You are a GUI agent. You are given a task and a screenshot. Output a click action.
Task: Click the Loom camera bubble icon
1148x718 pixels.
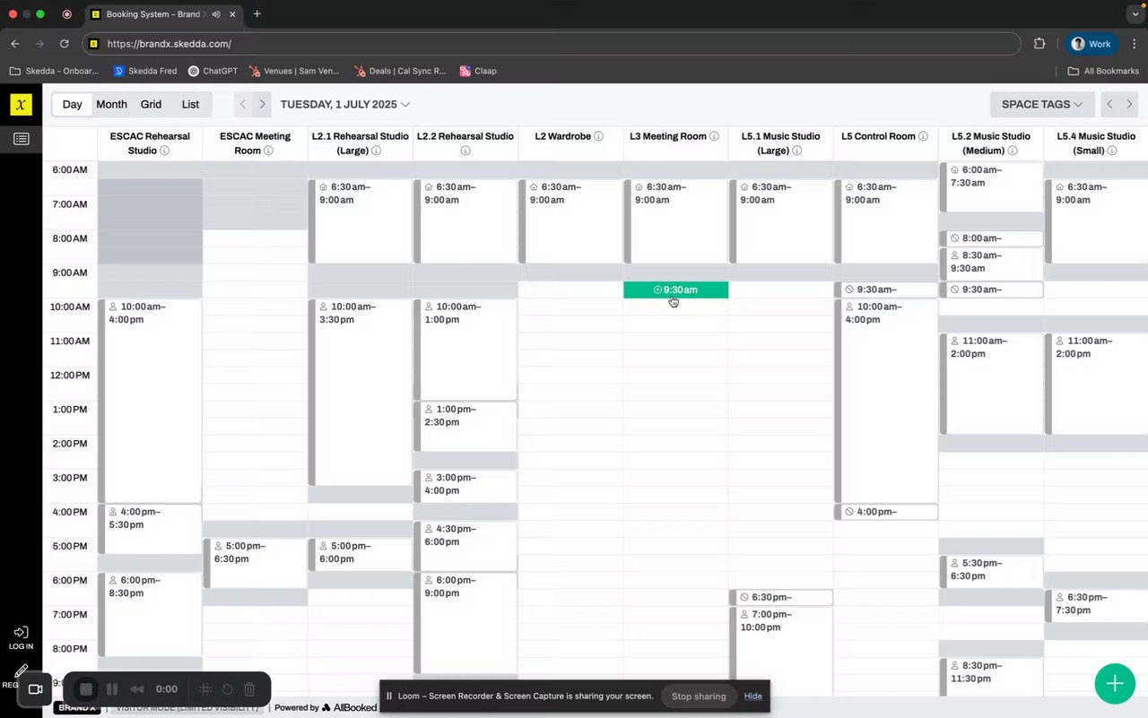[36, 689]
